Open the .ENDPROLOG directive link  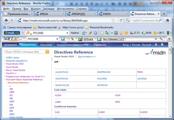pyautogui.click(x=104, y=72)
